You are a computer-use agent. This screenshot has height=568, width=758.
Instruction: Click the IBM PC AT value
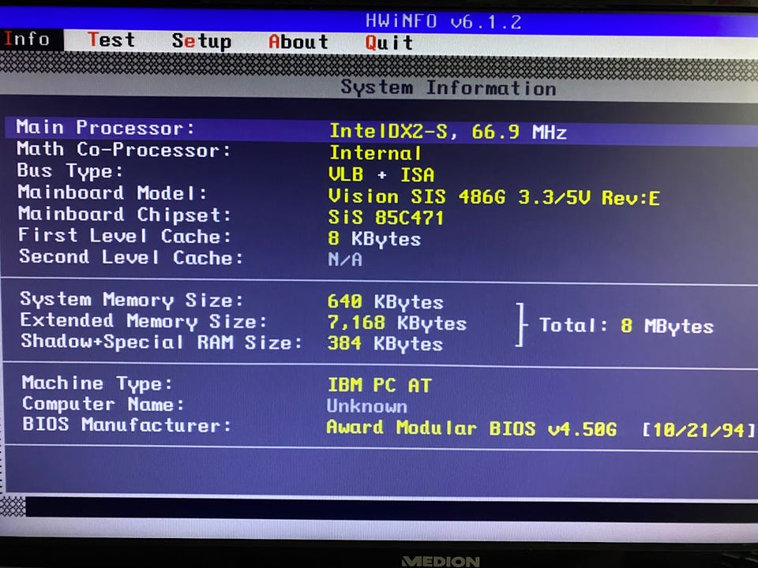point(380,386)
